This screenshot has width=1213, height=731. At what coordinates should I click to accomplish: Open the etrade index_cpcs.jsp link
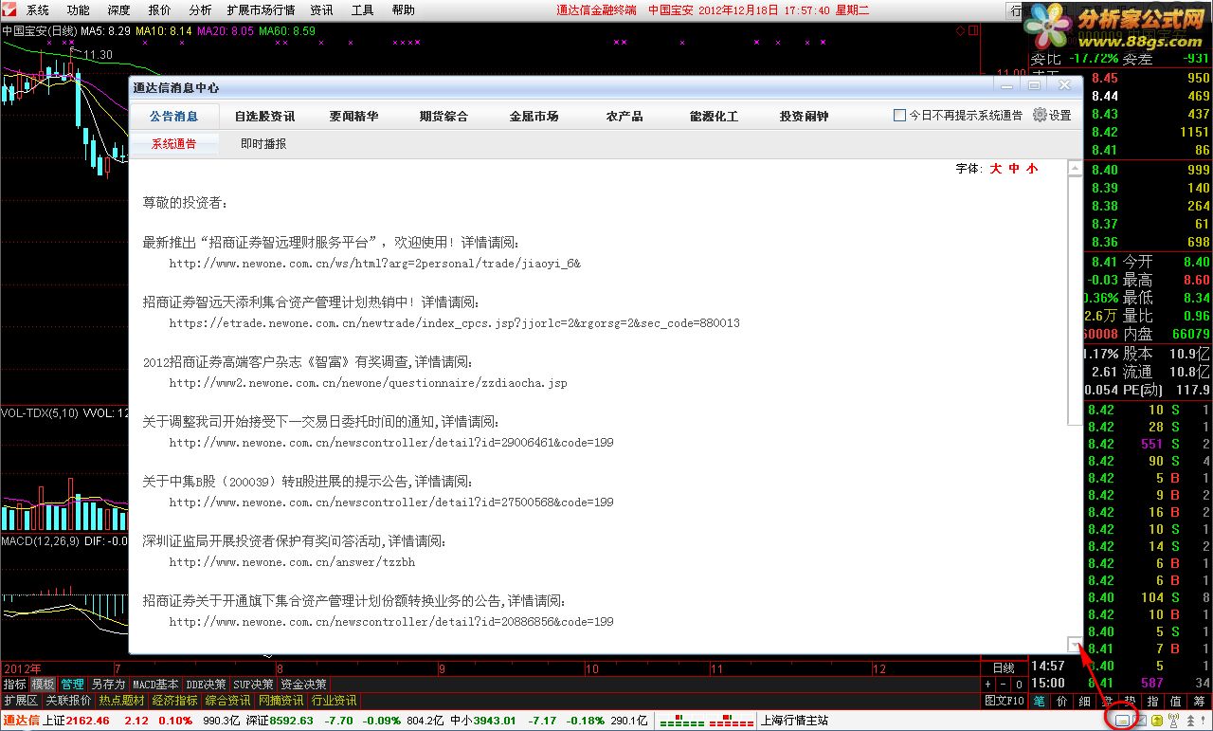pos(454,322)
